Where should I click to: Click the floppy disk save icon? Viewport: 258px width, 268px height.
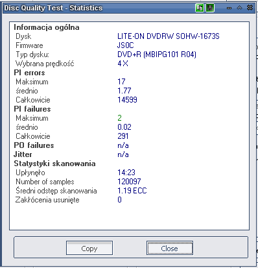coord(210,8)
